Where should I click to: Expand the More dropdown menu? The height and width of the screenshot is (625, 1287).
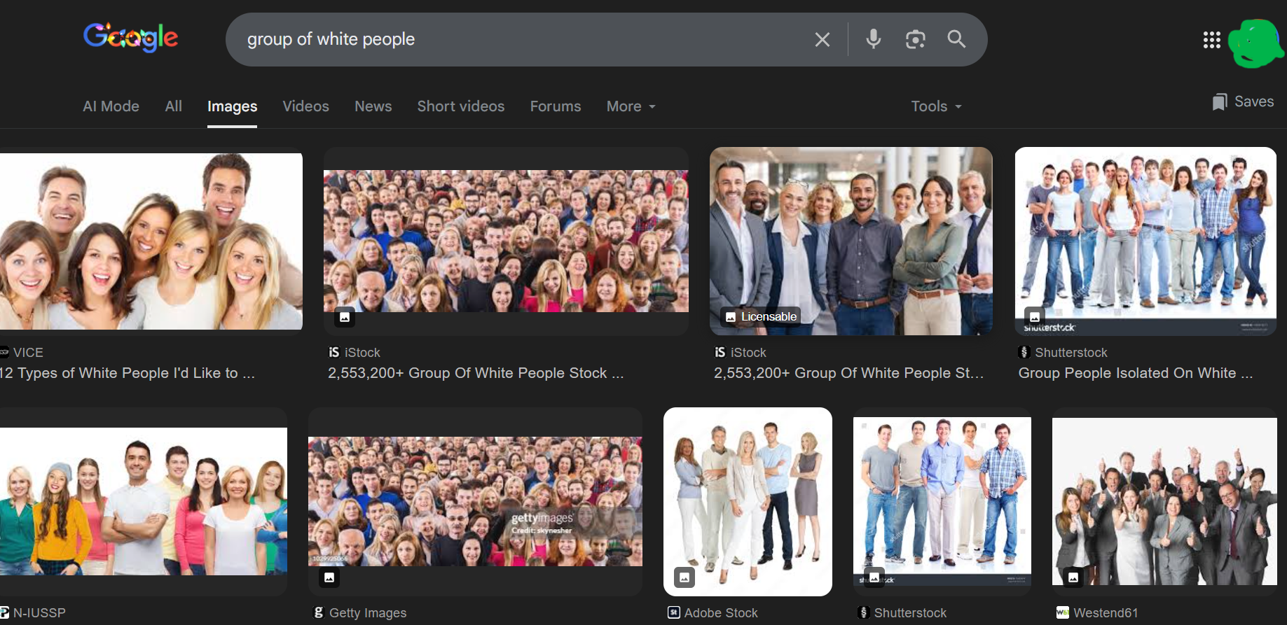(x=631, y=106)
